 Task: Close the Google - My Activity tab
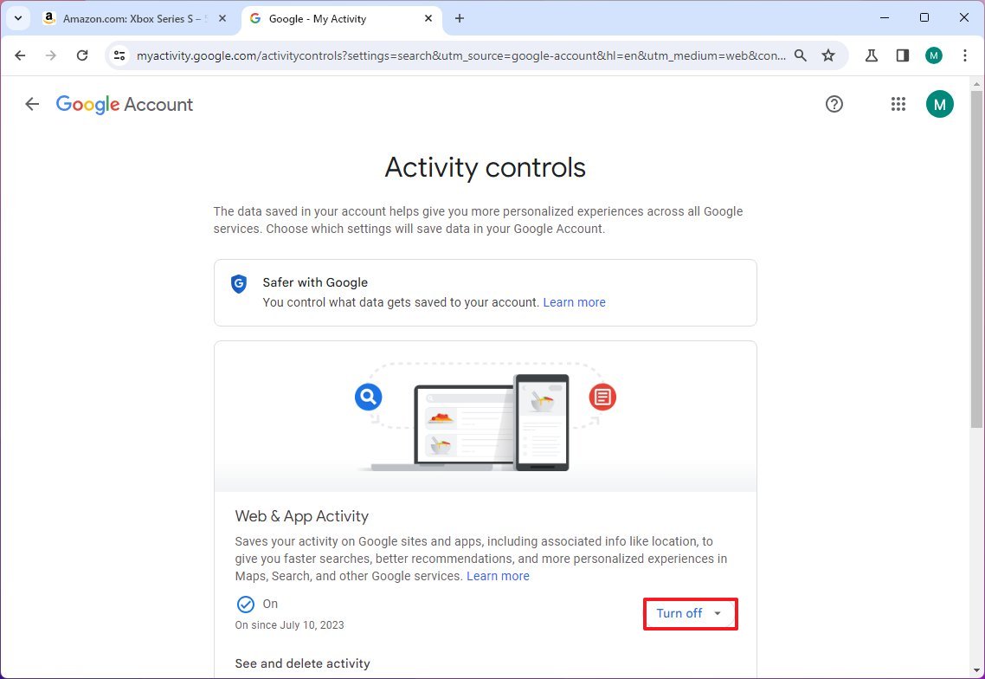point(428,19)
